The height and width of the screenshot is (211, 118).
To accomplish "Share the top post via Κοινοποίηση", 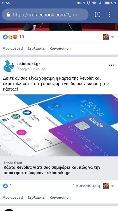I will 60,48.
